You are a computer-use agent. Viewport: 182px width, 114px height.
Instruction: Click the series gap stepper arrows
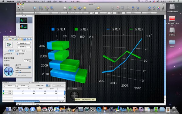pos(30,60)
